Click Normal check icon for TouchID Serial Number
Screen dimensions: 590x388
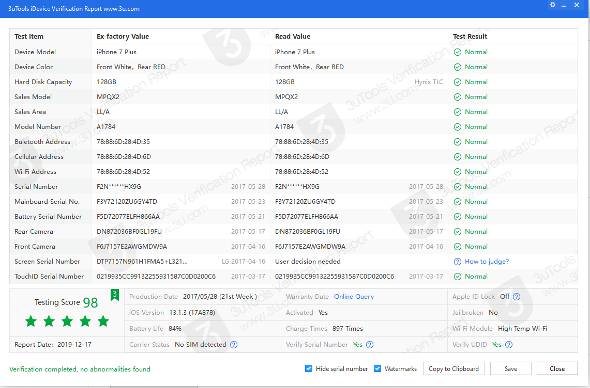pos(457,277)
